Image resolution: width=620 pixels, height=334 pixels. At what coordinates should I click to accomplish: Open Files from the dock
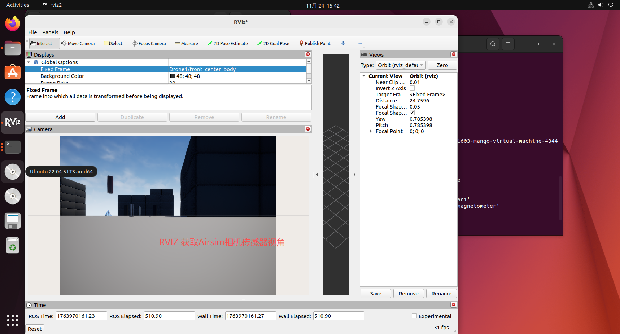13,48
